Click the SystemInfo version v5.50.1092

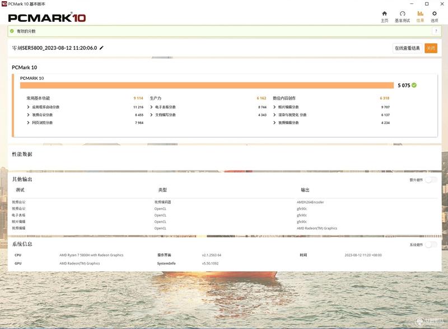(x=211, y=263)
